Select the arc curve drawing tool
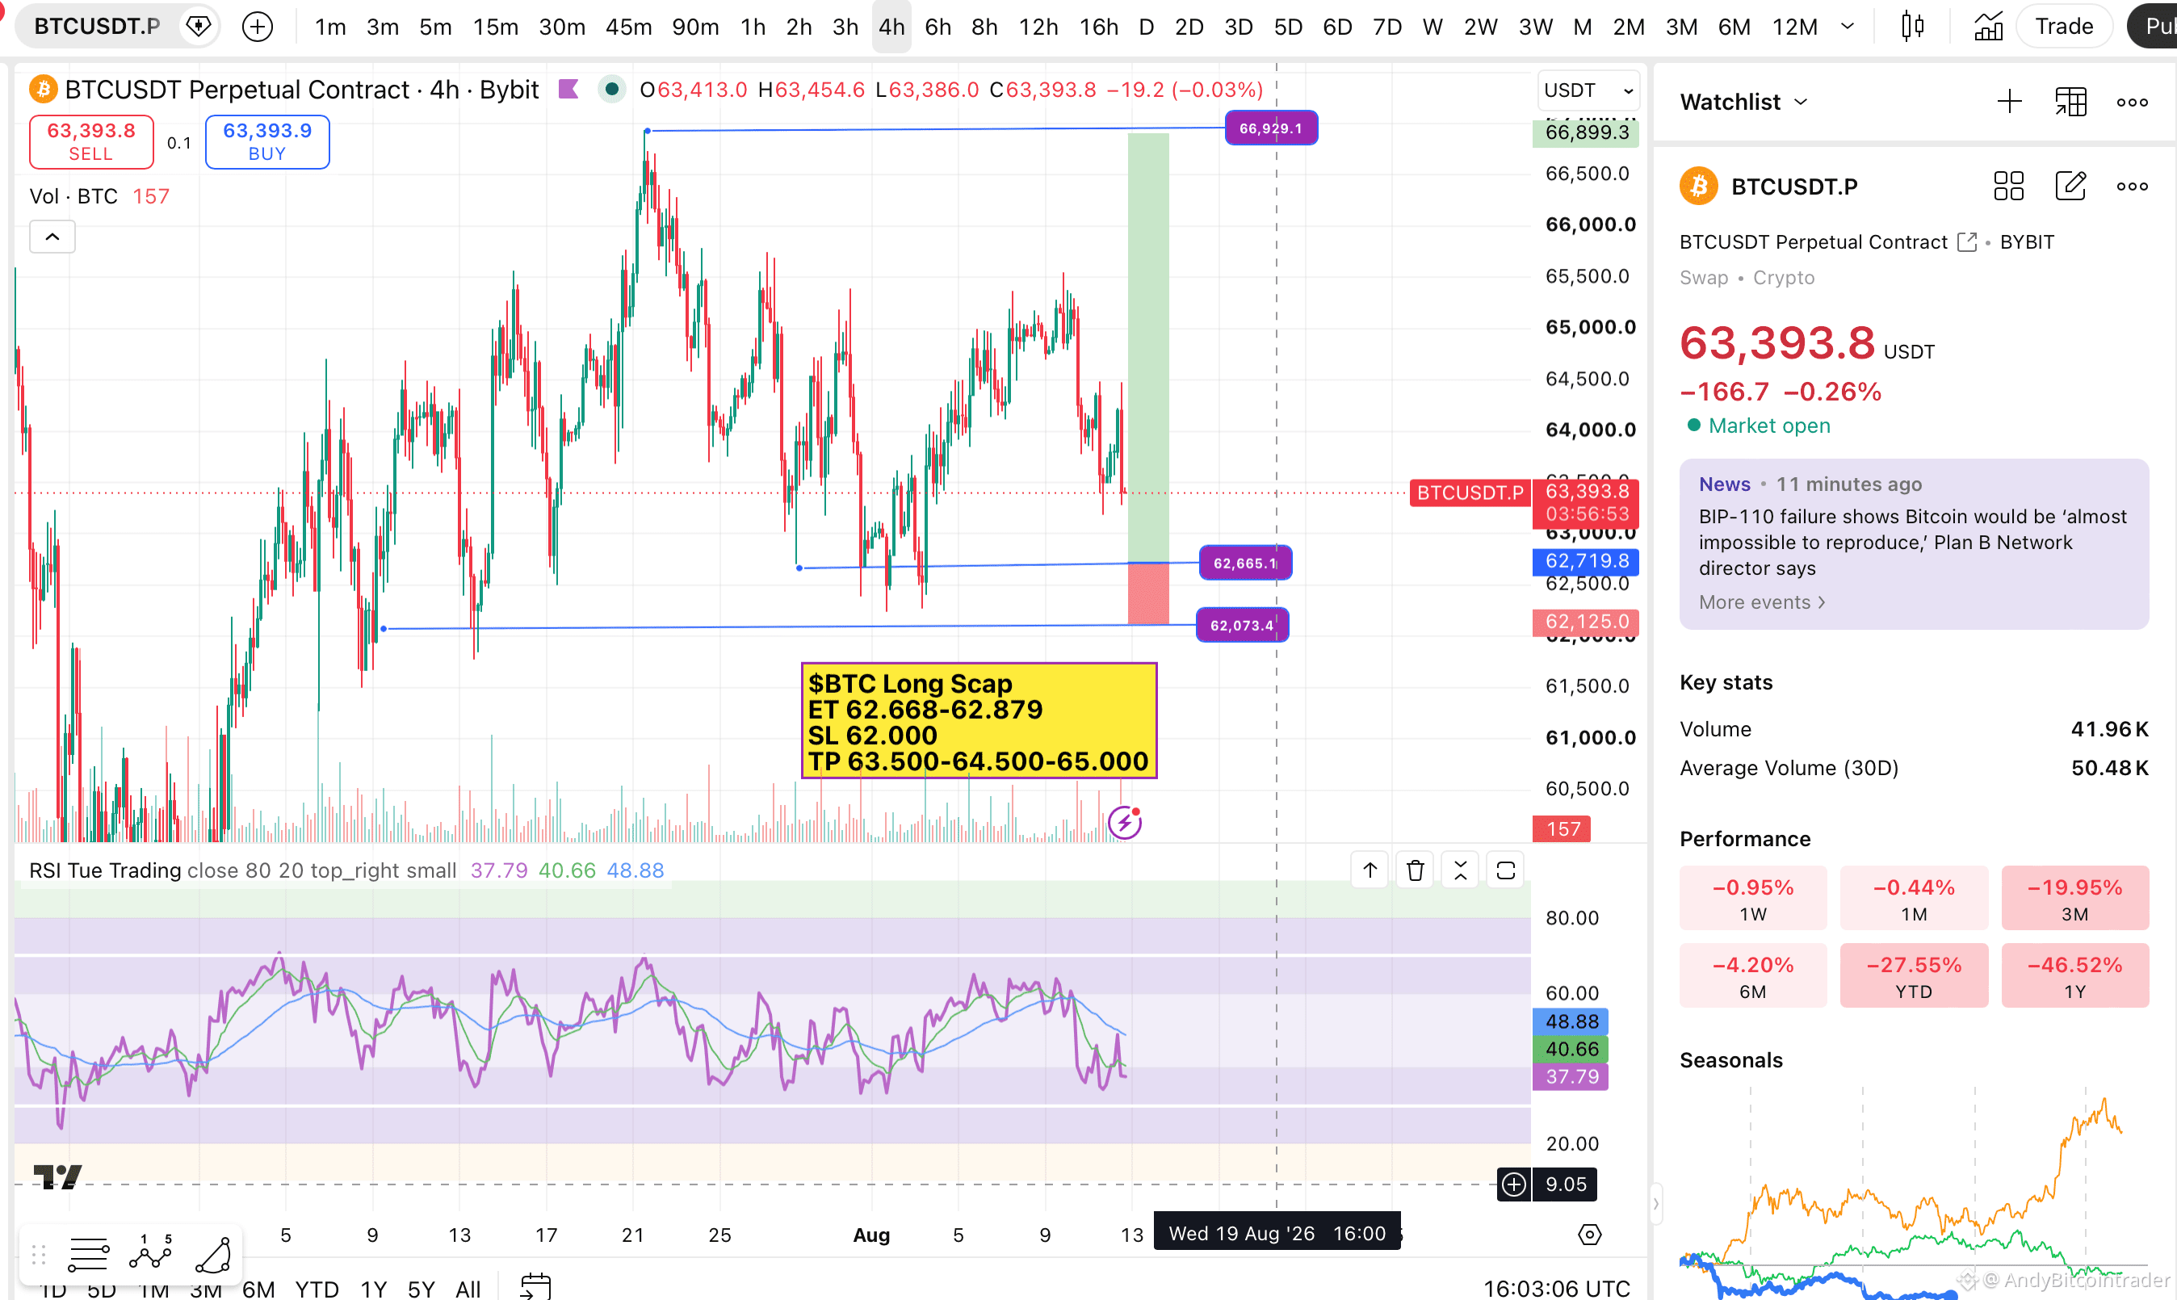The height and width of the screenshot is (1300, 2177). point(213,1255)
